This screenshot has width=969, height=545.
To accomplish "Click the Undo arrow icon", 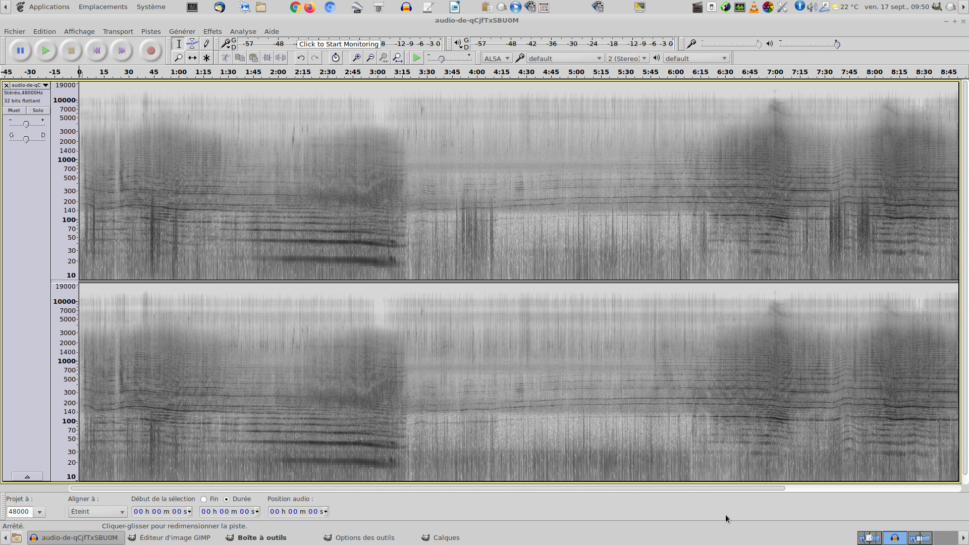I will (x=301, y=58).
